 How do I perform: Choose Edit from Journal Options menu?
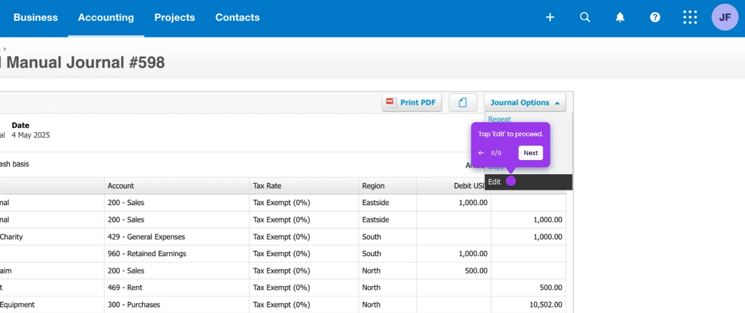pos(528,182)
